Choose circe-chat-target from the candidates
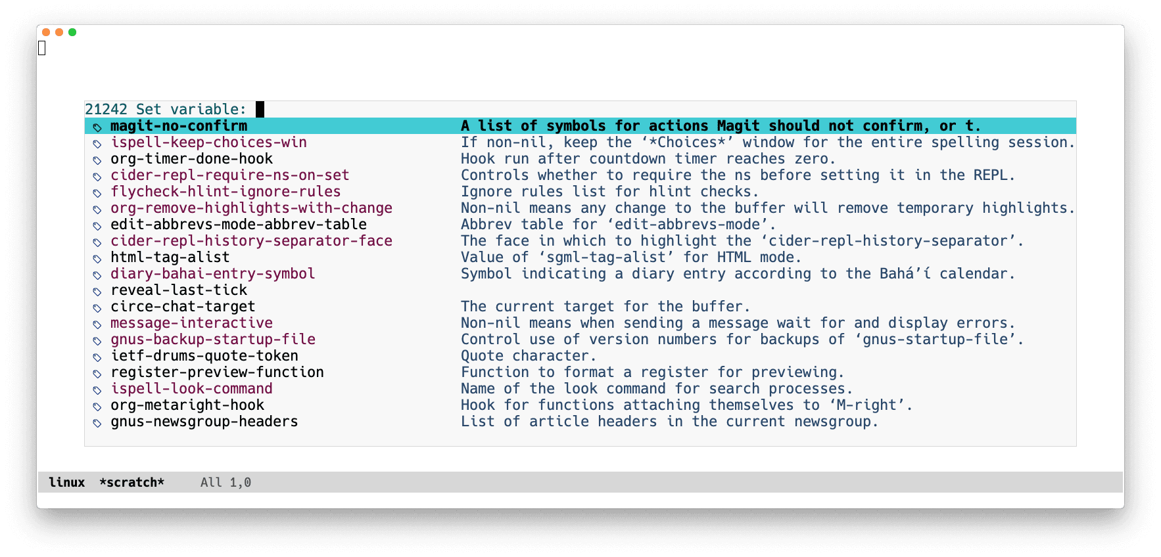Image resolution: width=1161 pixels, height=557 pixels. click(183, 307)
